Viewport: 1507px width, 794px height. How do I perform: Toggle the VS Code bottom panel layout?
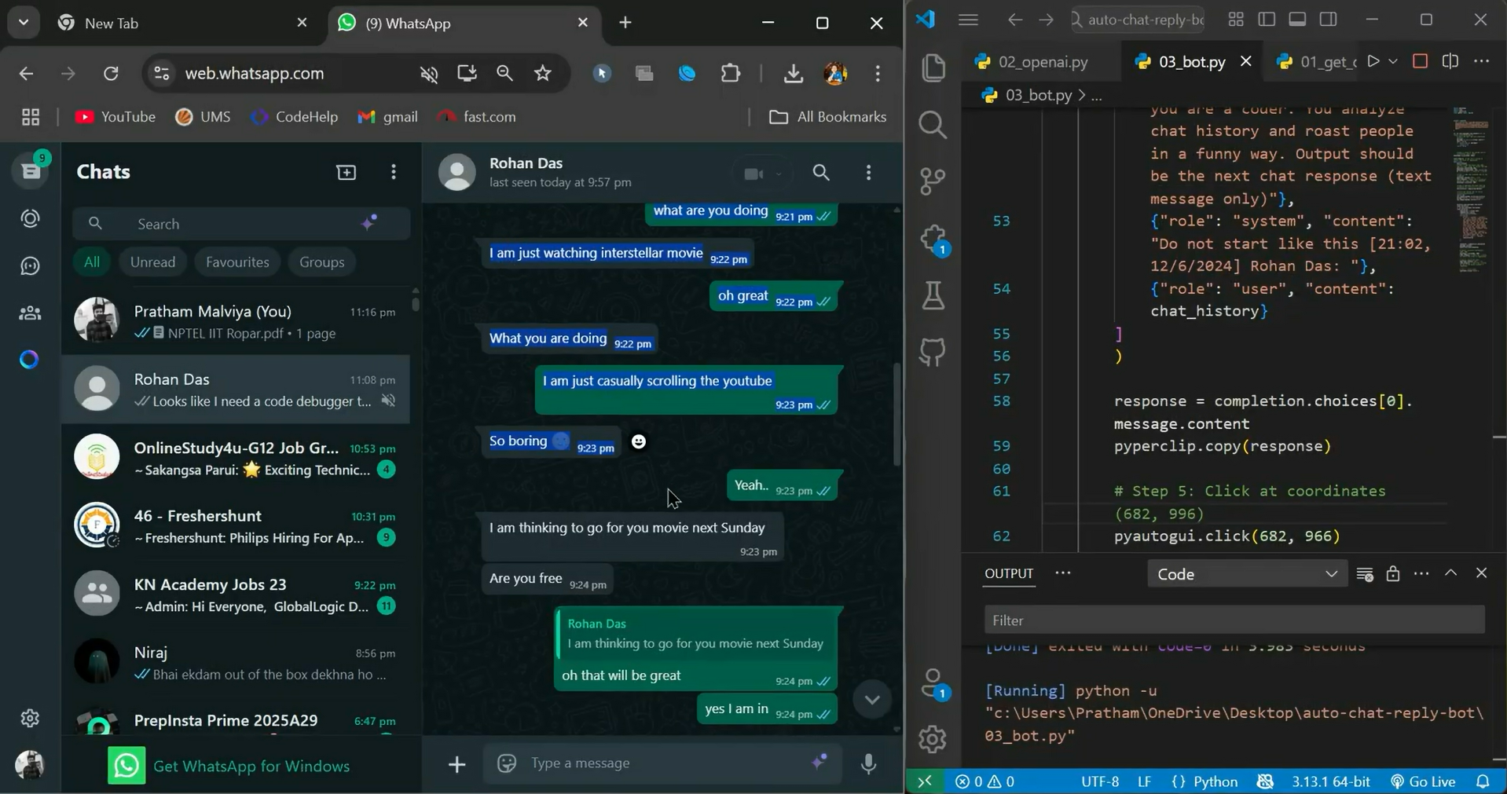1297,20
